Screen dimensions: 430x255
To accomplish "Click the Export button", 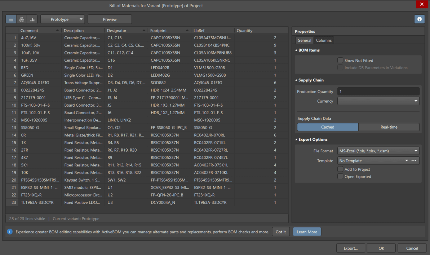I will (x=350, y=248).
